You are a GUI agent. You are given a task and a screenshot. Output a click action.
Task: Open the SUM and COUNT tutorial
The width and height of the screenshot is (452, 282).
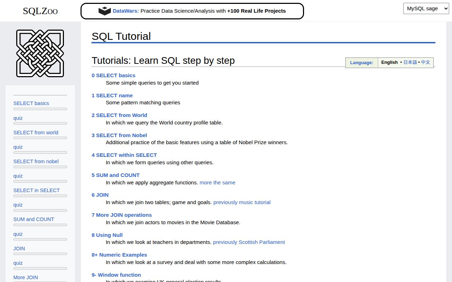(x=115, y=175)
